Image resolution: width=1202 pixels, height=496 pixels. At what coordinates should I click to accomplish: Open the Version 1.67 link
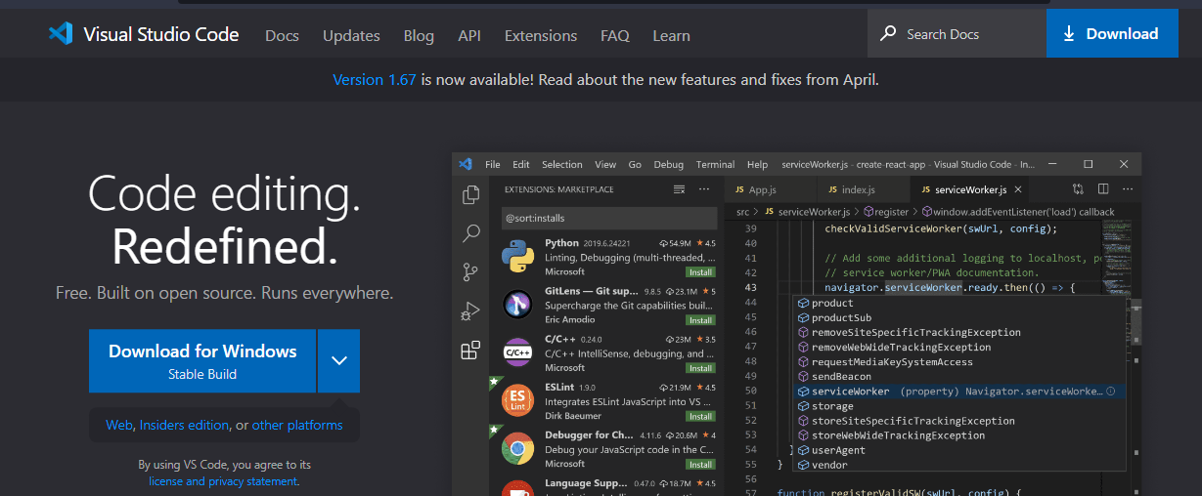tap(374, 80)
